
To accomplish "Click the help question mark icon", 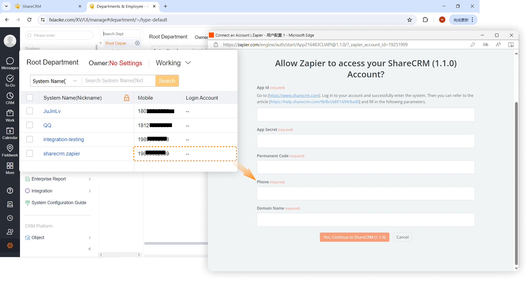I will click(10, 191).
